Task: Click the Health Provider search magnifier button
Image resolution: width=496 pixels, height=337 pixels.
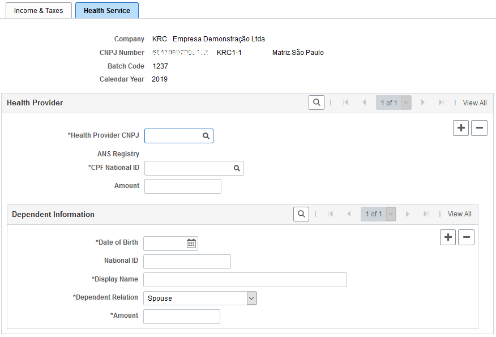Action: [317, 103]
